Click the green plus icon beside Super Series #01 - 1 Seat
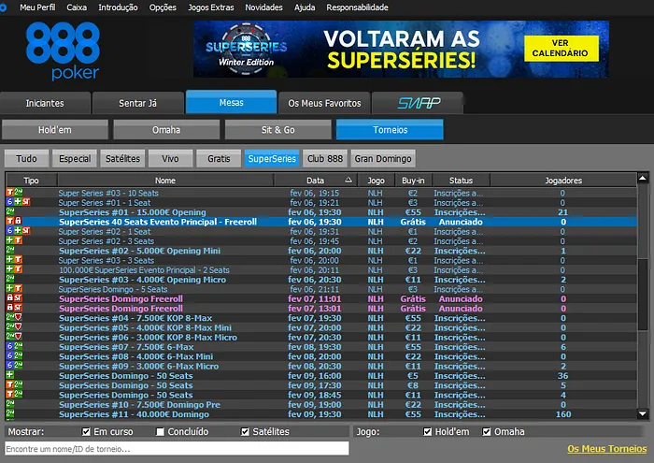Screen dimensions: 654x463 [18, 202]
